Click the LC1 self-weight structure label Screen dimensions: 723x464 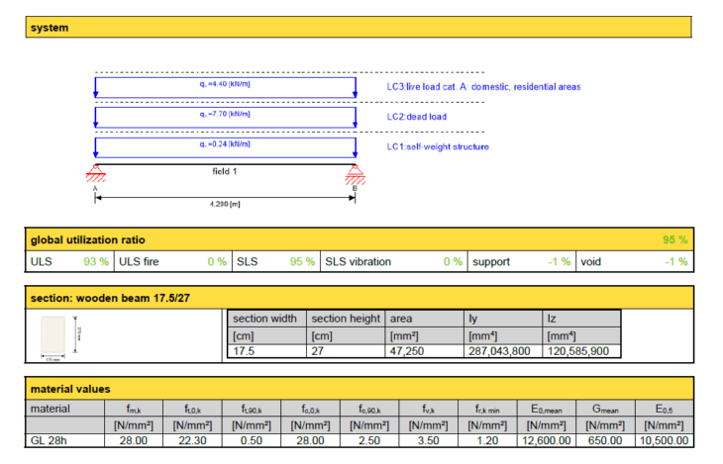tap(438, 146)
